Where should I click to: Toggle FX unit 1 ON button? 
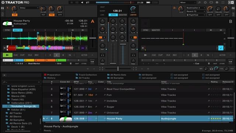point(15,15)
